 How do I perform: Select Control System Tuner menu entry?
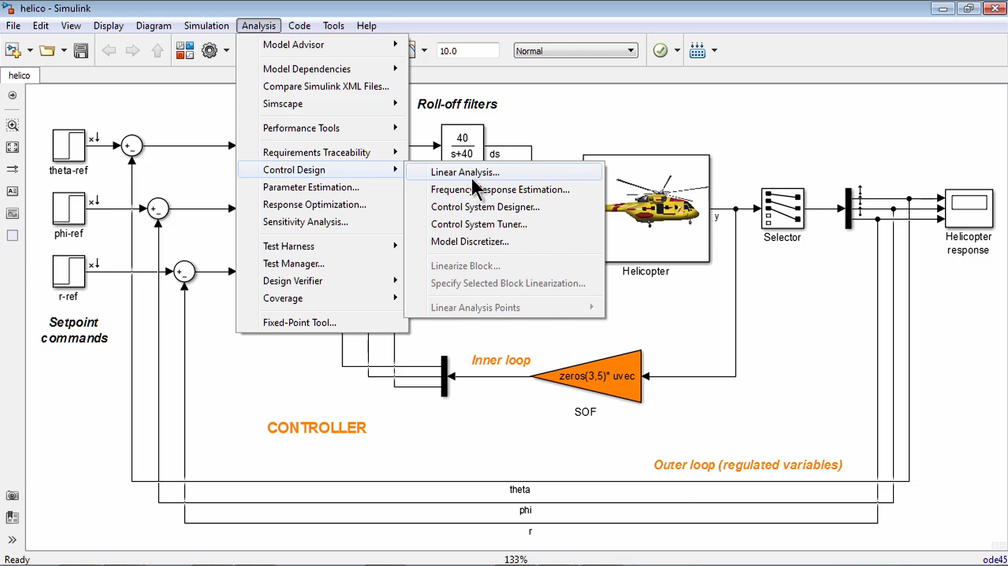504,224
